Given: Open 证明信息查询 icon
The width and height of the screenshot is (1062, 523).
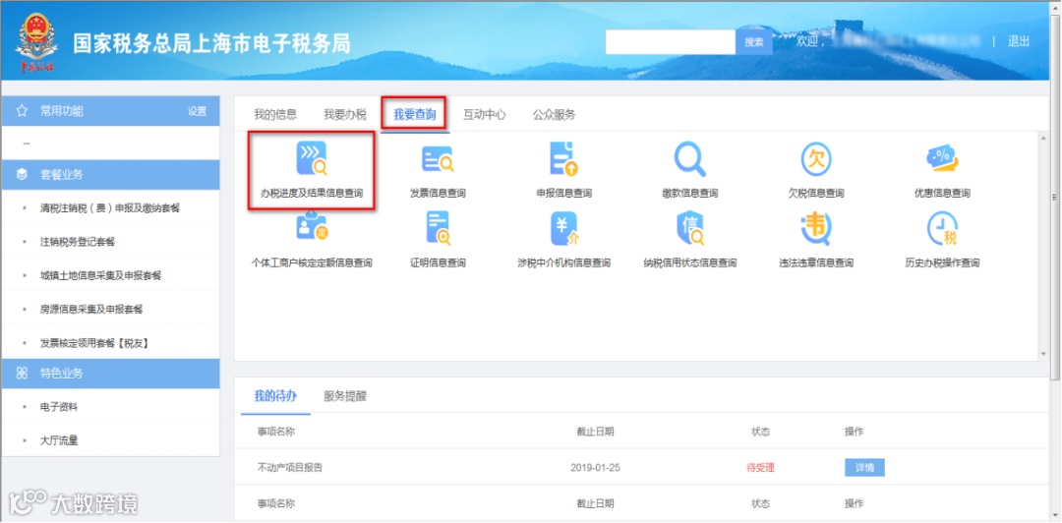Looking at the screenshot, I should click(x=438, y=228).
